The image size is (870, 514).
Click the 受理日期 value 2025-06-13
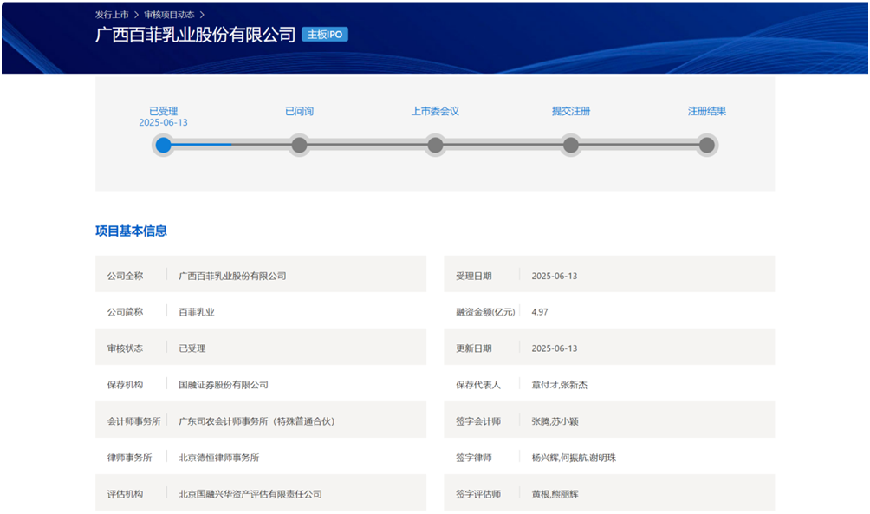coord(555,276)
